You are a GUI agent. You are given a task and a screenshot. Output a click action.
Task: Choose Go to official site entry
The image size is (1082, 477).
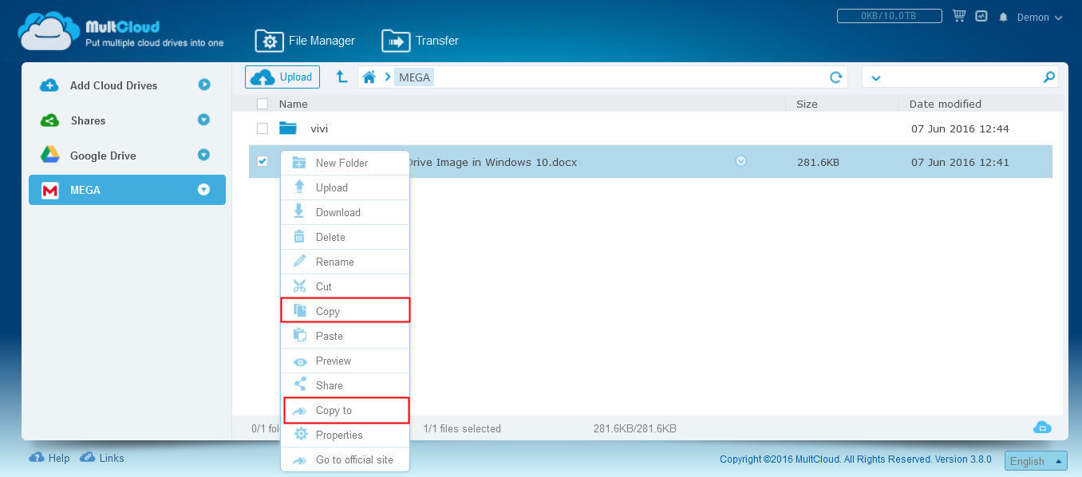pyautogui.click(x=345, y=459)
